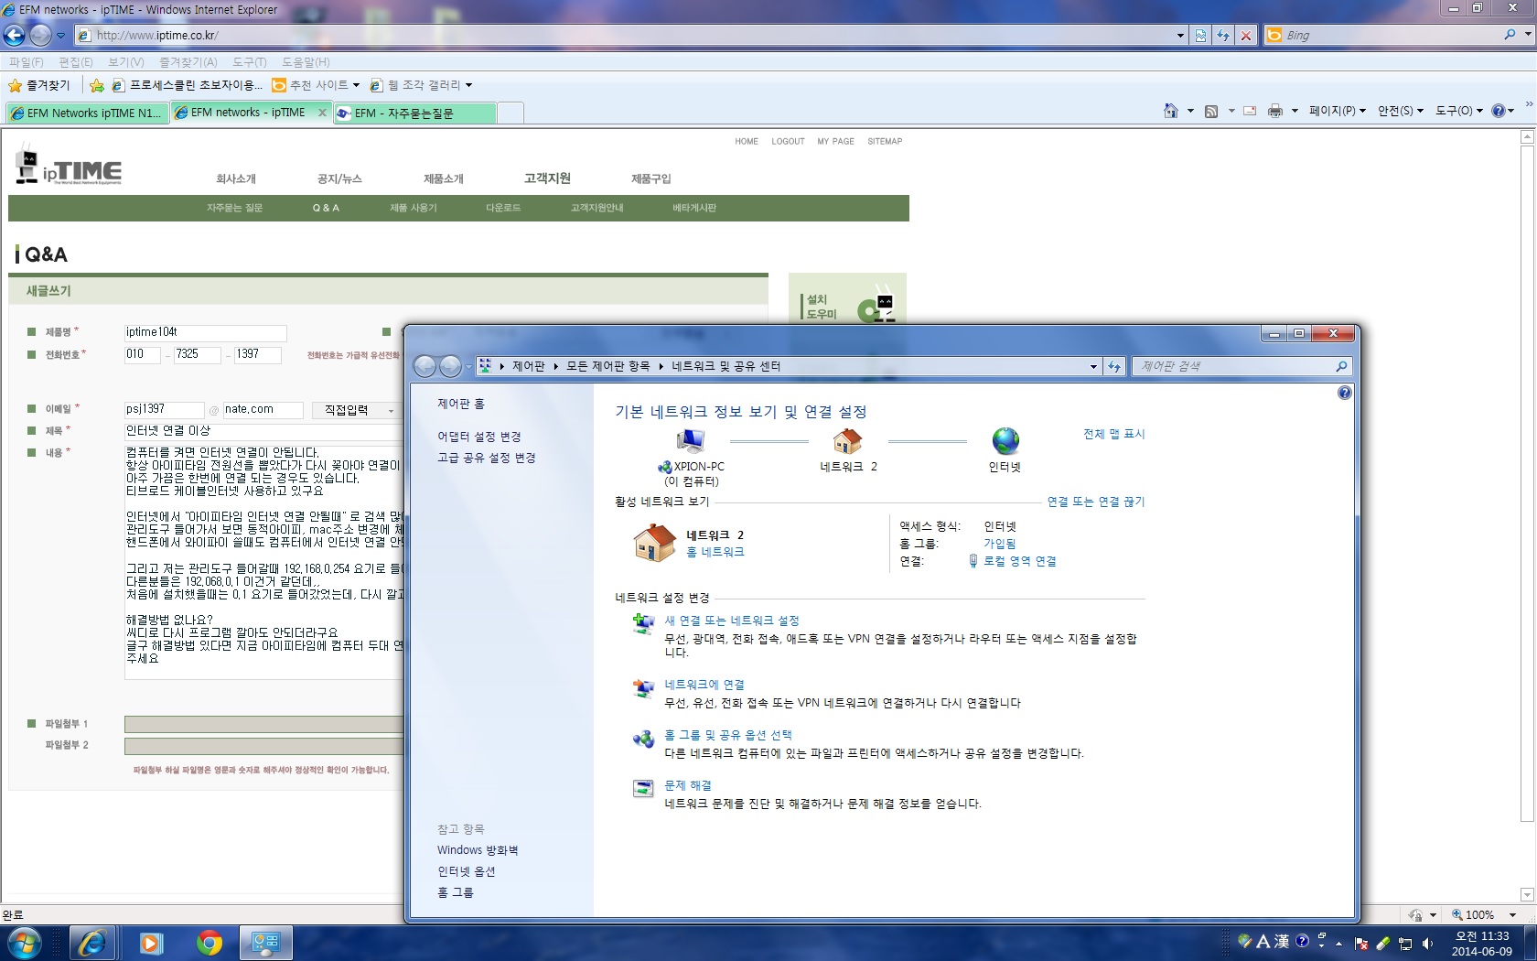Viewport: 1537px width, 961px height.
Task: Click Windows 방화벽 link in sidebar
Action: click(478, 850)
